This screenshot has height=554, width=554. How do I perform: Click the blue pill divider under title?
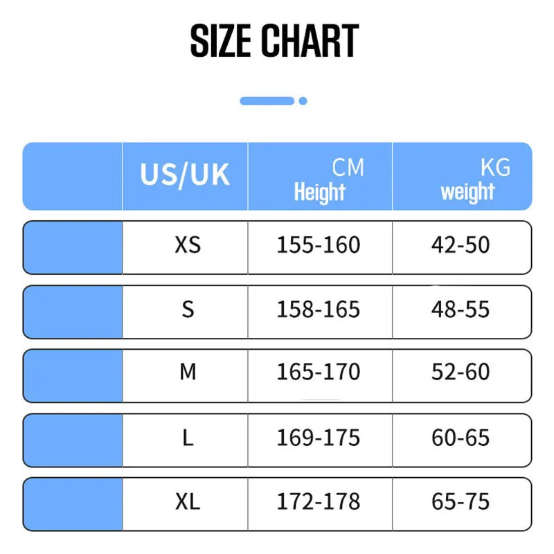[x=267, y=101]
